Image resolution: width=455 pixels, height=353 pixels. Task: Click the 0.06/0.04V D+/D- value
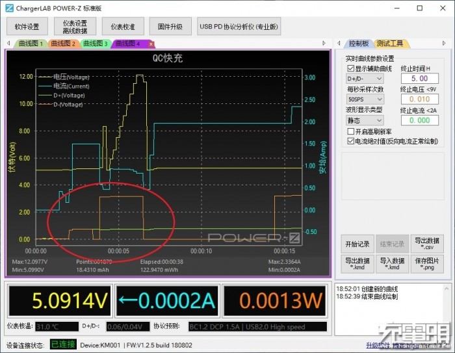tap(128, 326)
